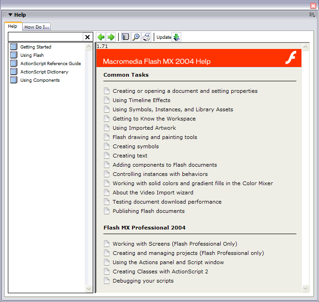Expand Using Components label
Viewport: 319px width, 302px height.
coord(40,80)
